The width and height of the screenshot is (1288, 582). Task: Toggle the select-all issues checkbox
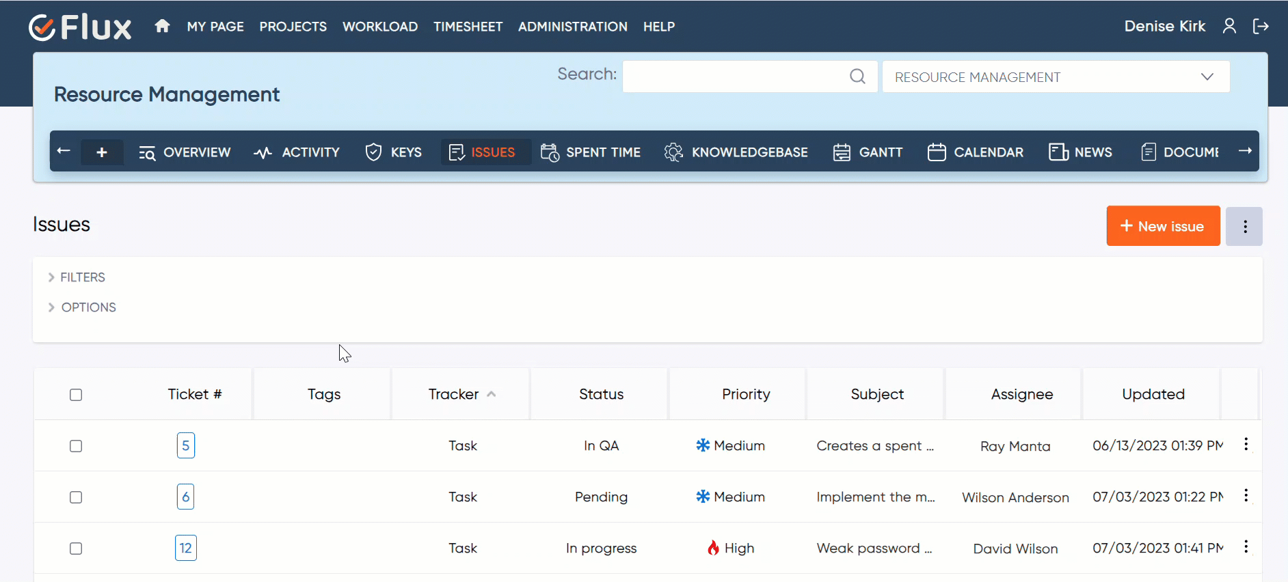(x=76, y=395)
